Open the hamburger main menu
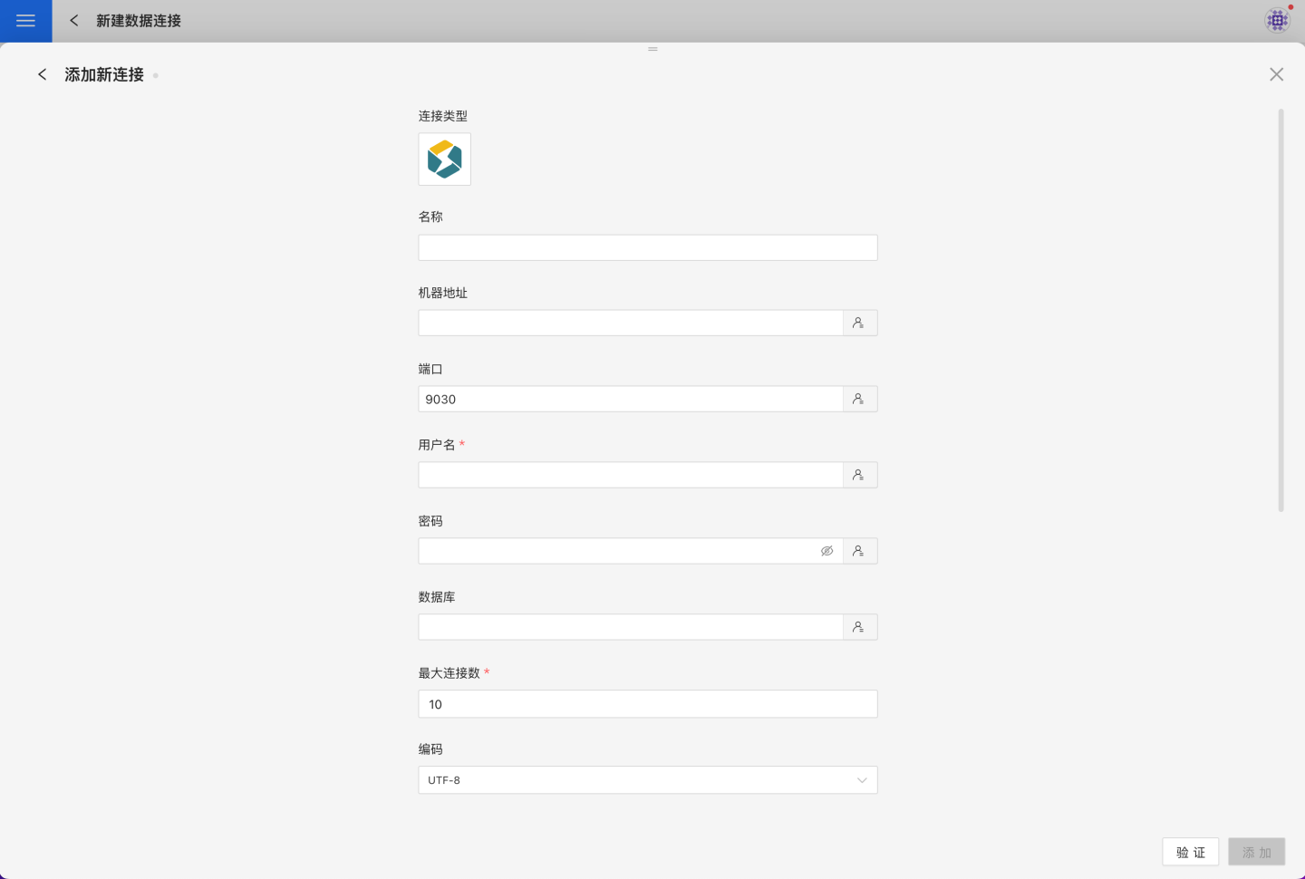 pos(25,21)
